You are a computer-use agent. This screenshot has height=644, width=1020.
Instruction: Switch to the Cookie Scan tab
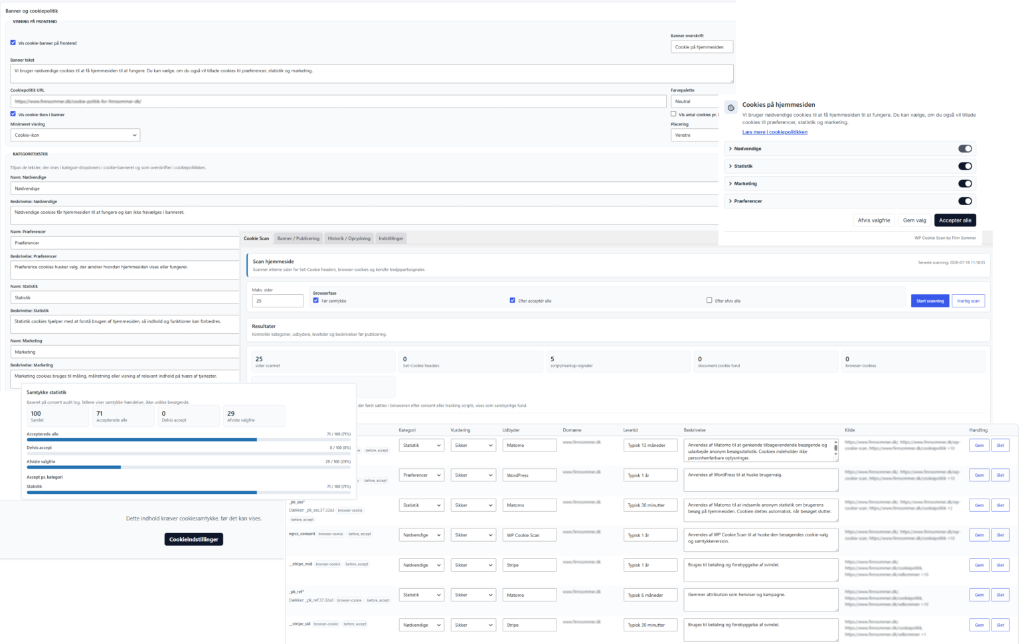pyautogui.click(x=256, y=238)
